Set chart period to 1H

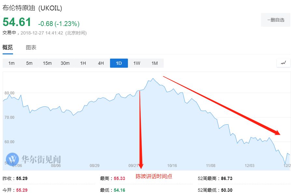[83, 63]
